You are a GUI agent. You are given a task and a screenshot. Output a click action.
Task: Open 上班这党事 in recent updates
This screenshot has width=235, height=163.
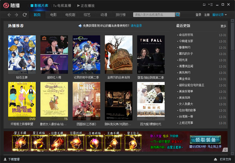(186, 123)
